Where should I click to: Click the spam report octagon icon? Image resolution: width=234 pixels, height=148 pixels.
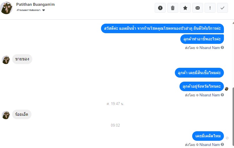[160, 8]
